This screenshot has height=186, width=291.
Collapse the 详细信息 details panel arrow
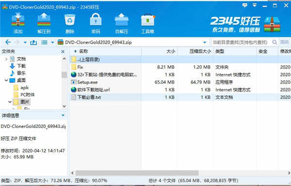click(63, 115)
